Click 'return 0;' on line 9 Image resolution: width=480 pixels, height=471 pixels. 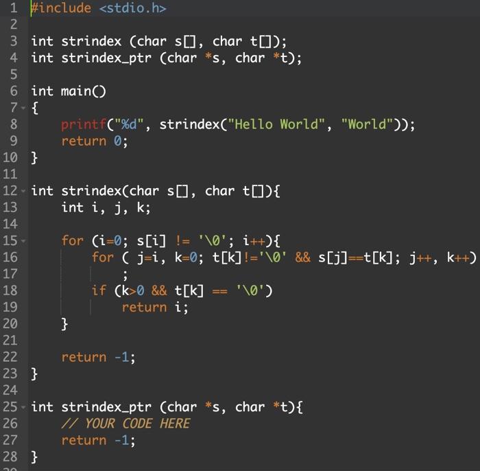pyautogui.click(x=95, y=141)
